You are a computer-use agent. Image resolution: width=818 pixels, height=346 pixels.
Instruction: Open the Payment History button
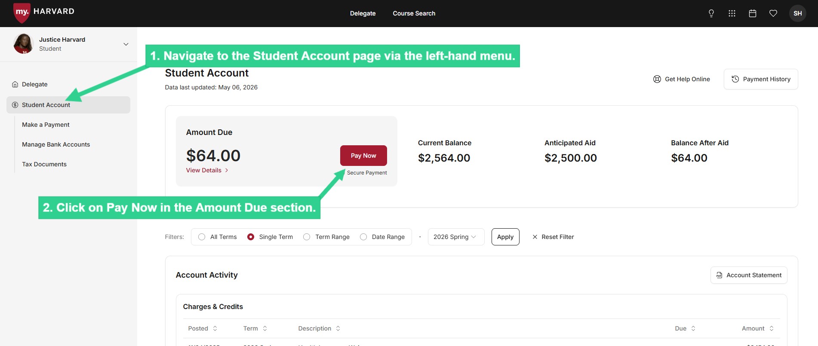[x=761, y=79]
